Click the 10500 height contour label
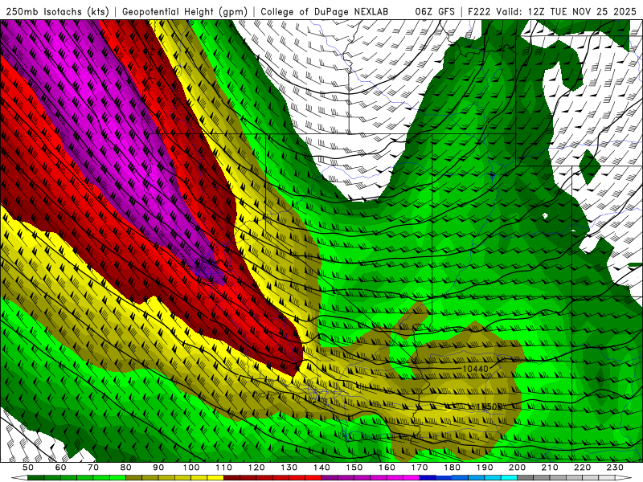 [490, 406]
